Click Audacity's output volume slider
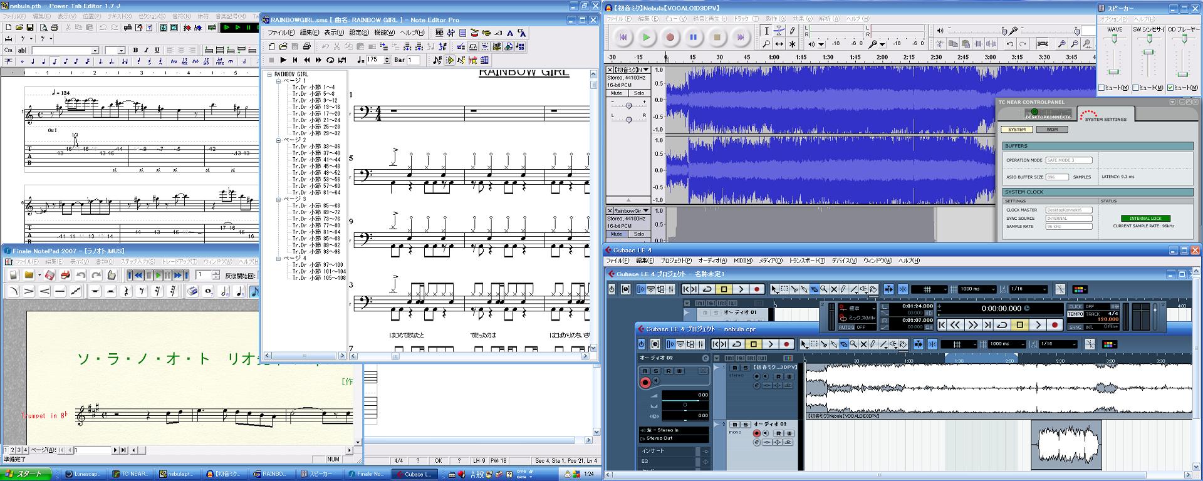 (1005, 30)
